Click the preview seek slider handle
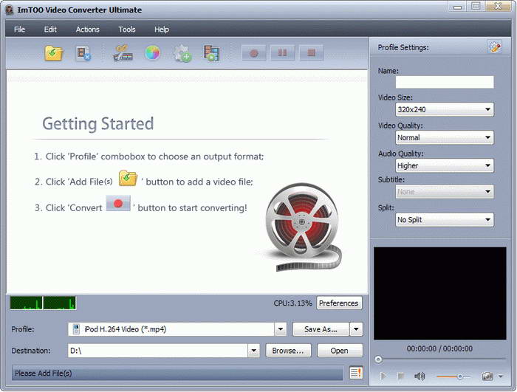The image size is (517, 392). [x=378, y=360]
